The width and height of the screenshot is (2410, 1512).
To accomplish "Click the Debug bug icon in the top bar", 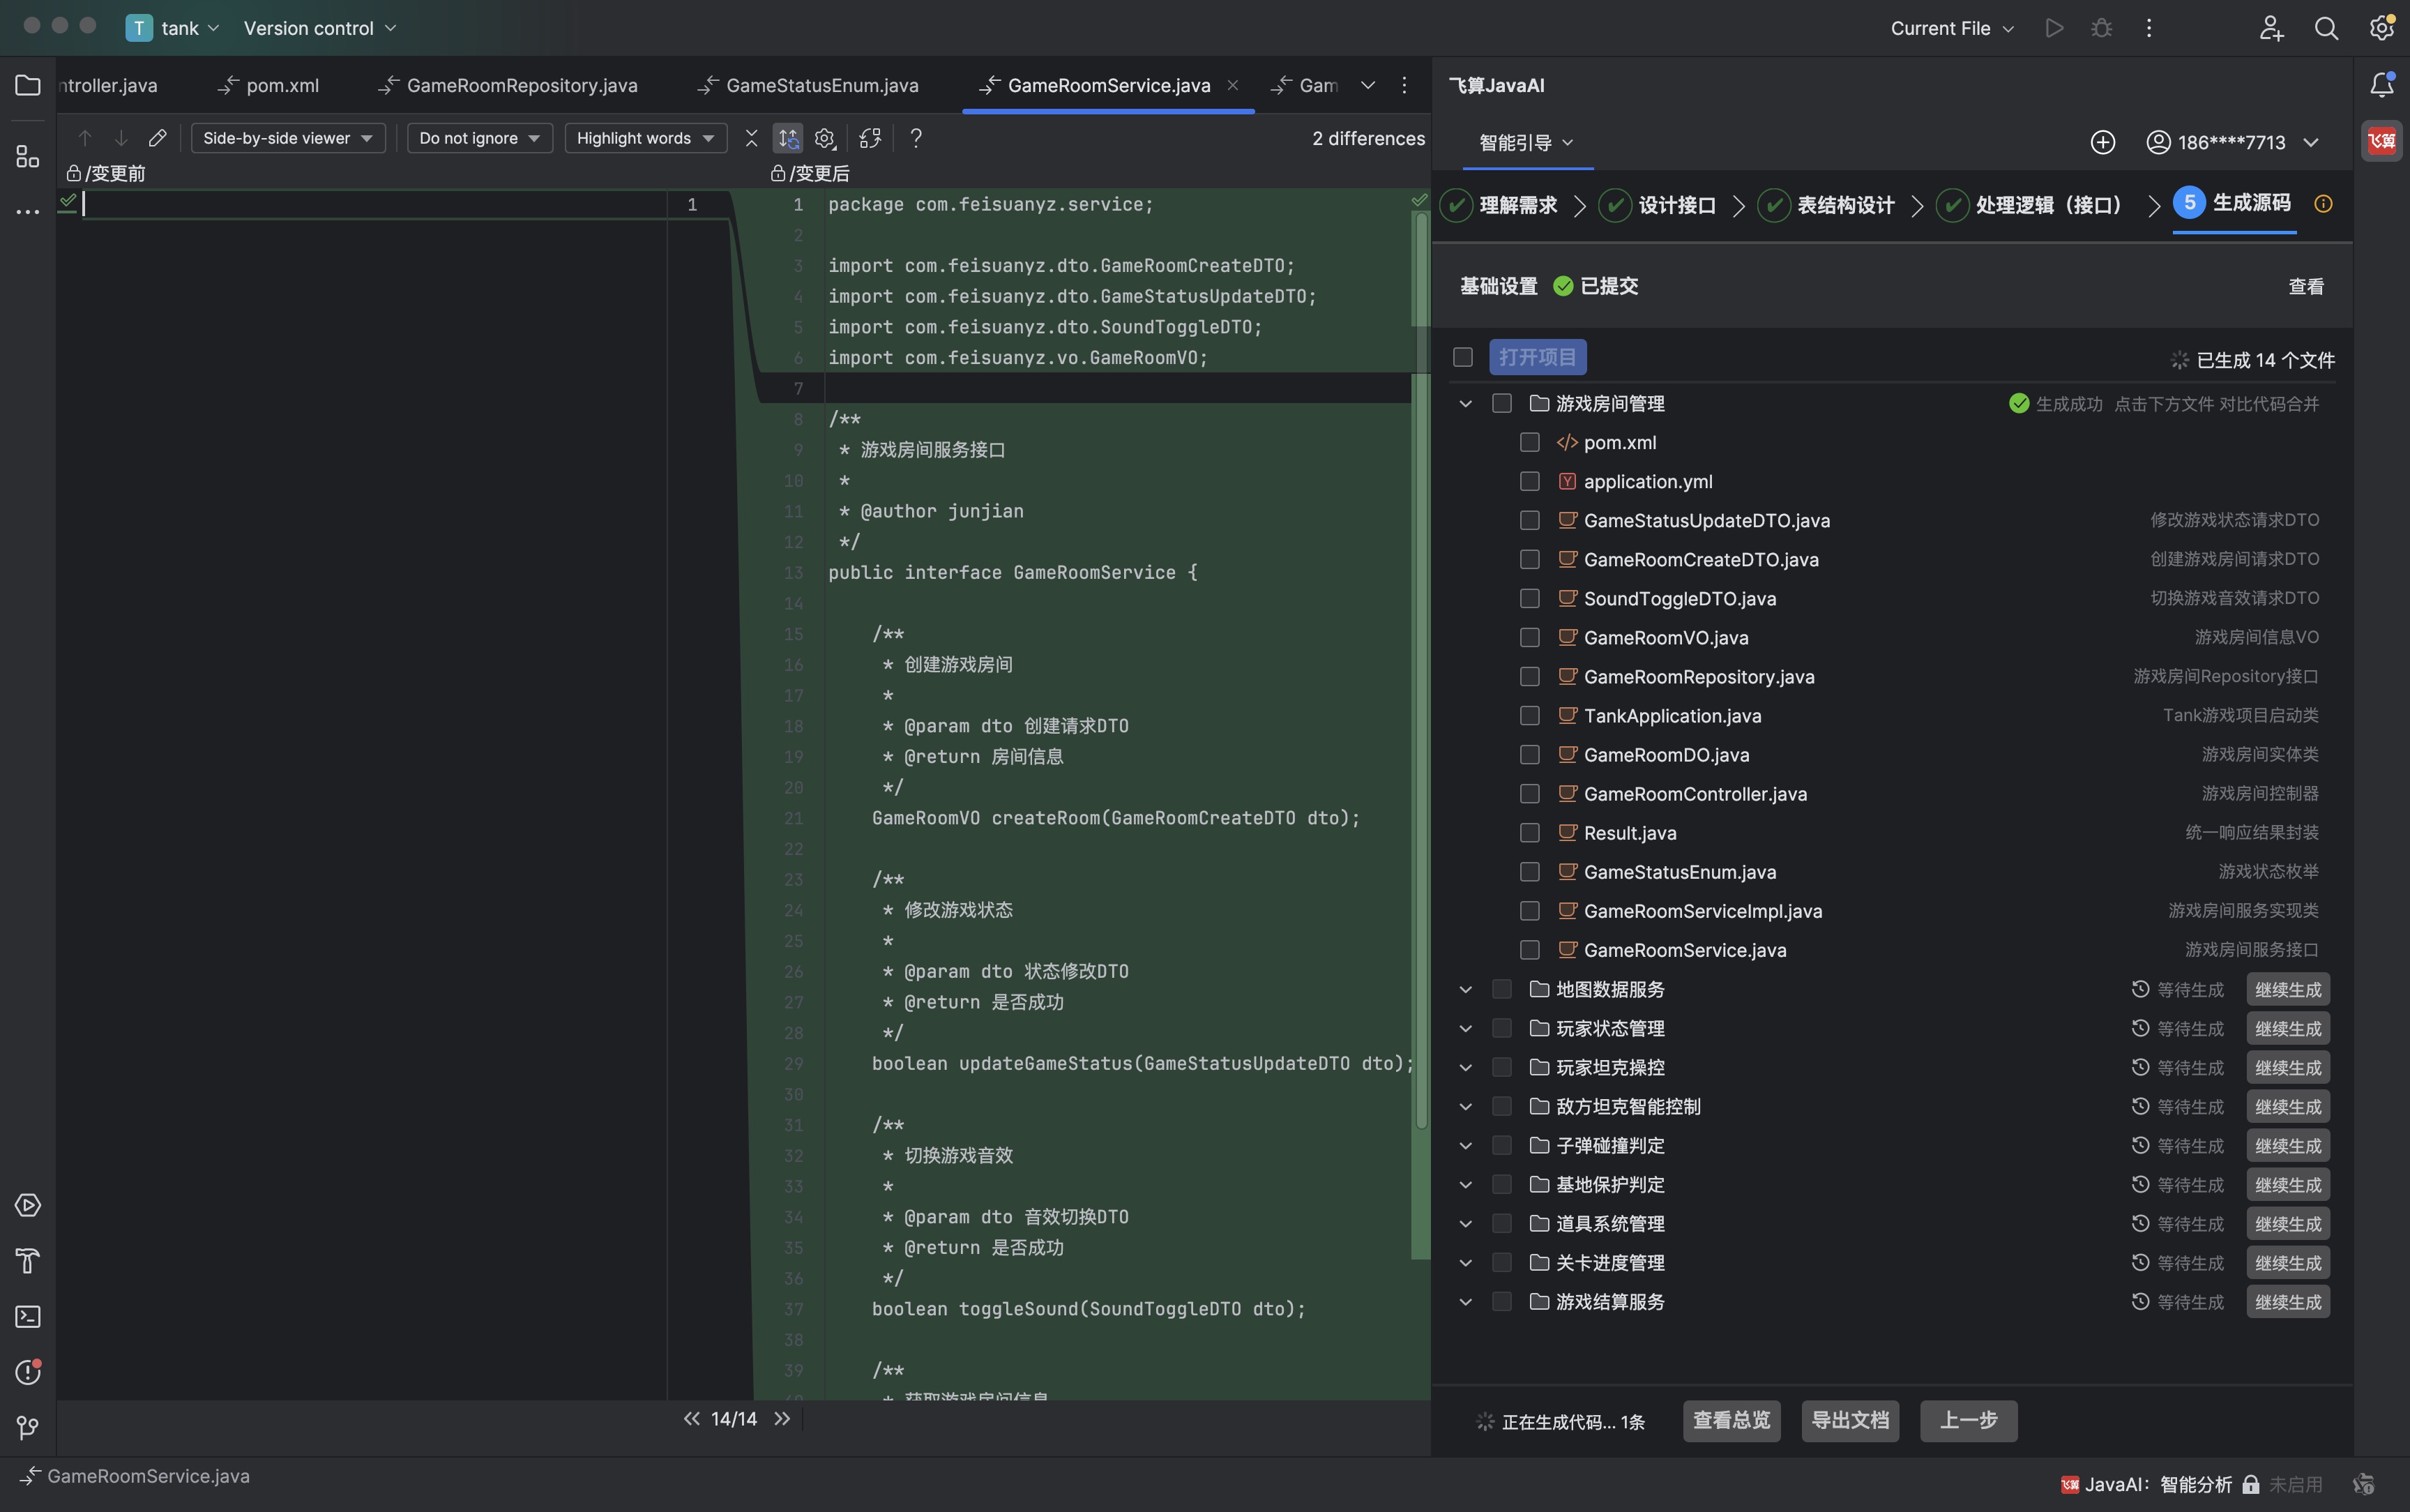I will pyautogui.click(x=2101, y=28).
